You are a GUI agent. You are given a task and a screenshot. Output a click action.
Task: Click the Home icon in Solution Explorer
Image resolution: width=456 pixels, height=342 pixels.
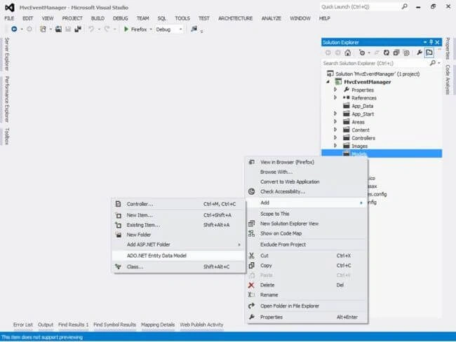click(347, 53)
